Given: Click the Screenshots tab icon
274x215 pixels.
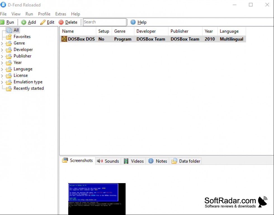Looking at the screenshot, I should click(65, 160).
